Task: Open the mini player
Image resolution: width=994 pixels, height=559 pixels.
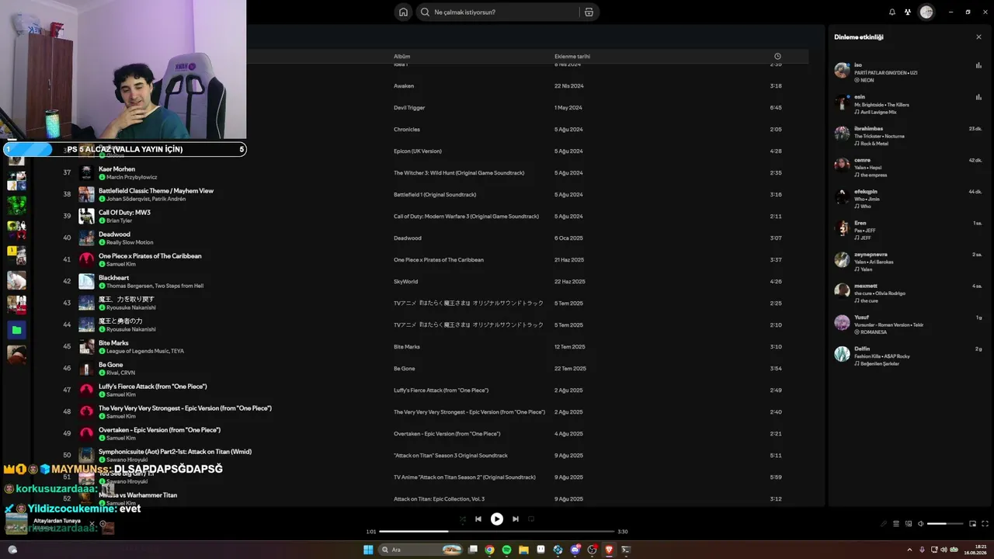Action: click(972, 524)
